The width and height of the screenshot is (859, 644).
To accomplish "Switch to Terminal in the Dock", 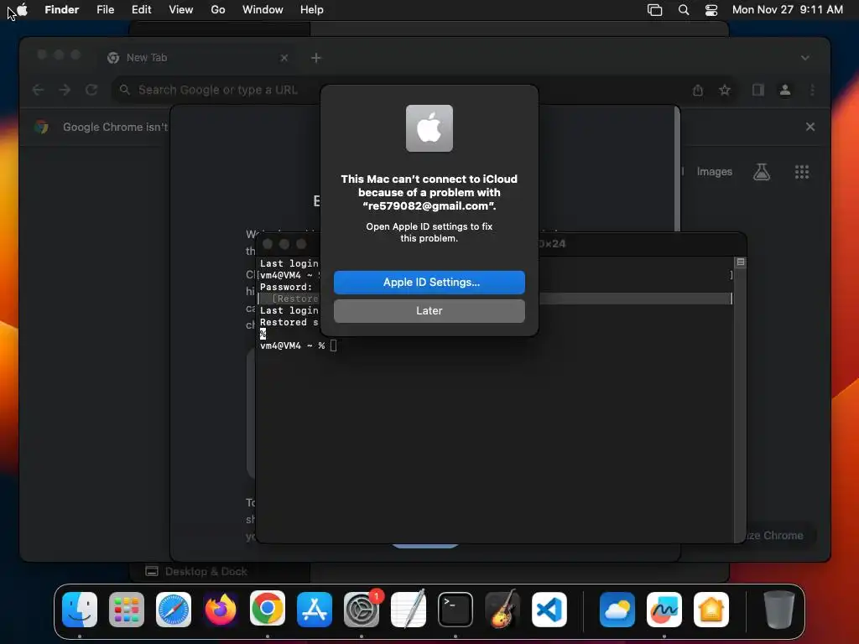I will pyautogui.click(x=456, y=610).
